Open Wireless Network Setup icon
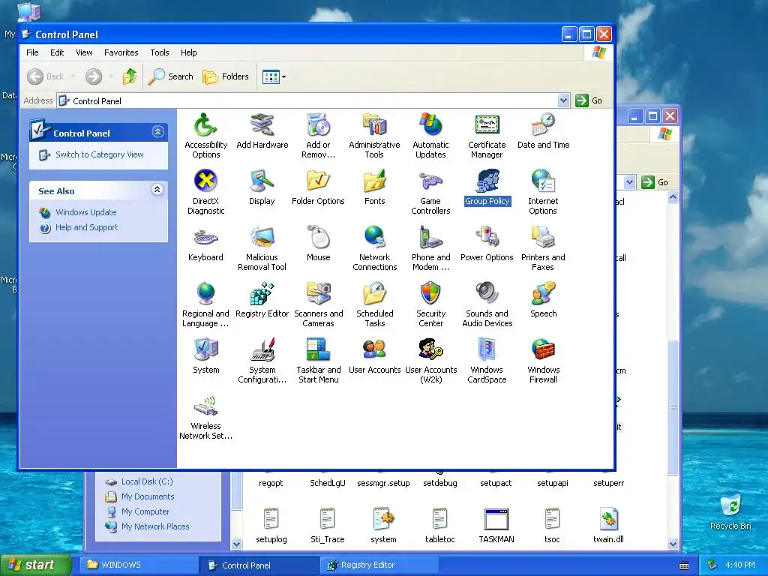Viewport: 768px width, 576px height. tap(205, 417)
